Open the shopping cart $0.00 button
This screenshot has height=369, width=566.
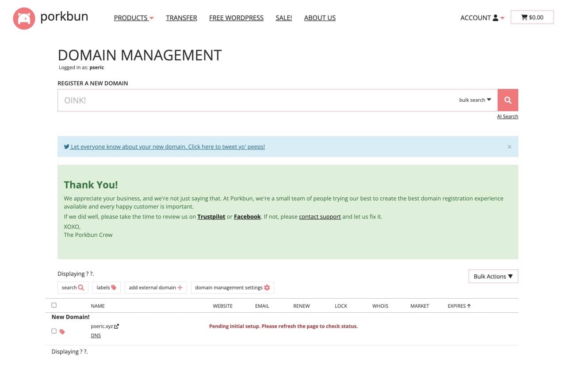coord(532,17)
